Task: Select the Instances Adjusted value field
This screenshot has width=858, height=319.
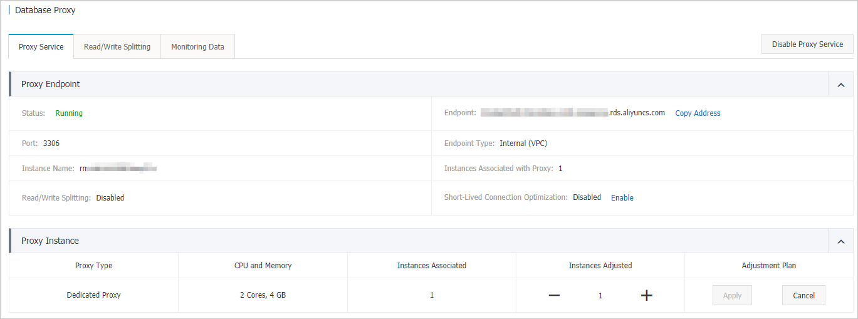Action: tap(600, 296)
